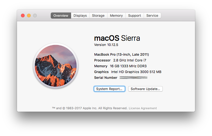Viewport: 212px width, 136px height.
Task: Click the macOS Sierra mountain icon
Action: click(56, 66)
